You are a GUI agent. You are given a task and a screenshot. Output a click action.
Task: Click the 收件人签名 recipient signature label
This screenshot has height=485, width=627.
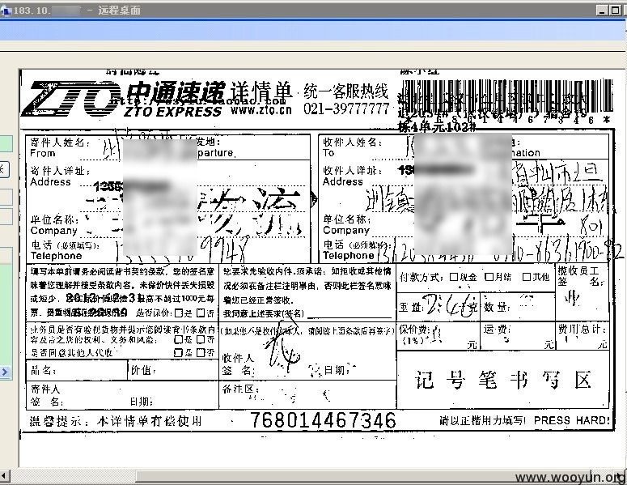coord(238,364)
